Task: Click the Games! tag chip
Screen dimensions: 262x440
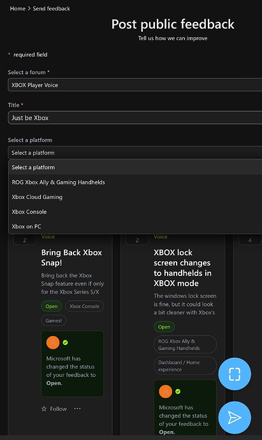Action: [x=54, y=321]
